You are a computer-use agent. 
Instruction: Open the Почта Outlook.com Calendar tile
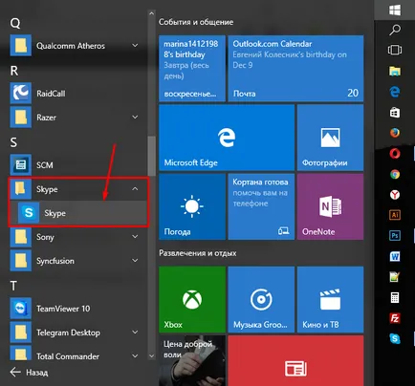tap(295, 69)
